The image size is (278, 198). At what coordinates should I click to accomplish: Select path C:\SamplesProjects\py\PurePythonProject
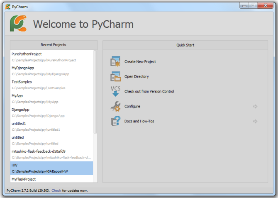[44, 60]
